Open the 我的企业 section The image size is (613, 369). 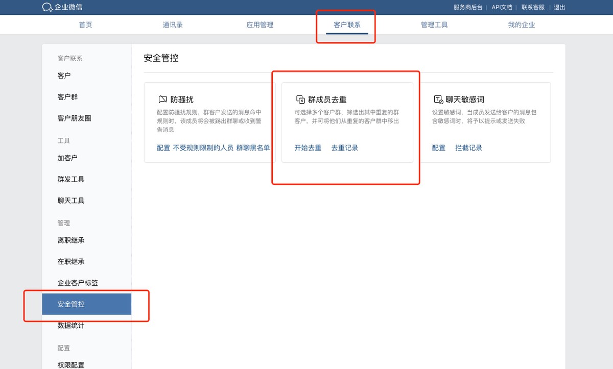[x=521, y=24]
